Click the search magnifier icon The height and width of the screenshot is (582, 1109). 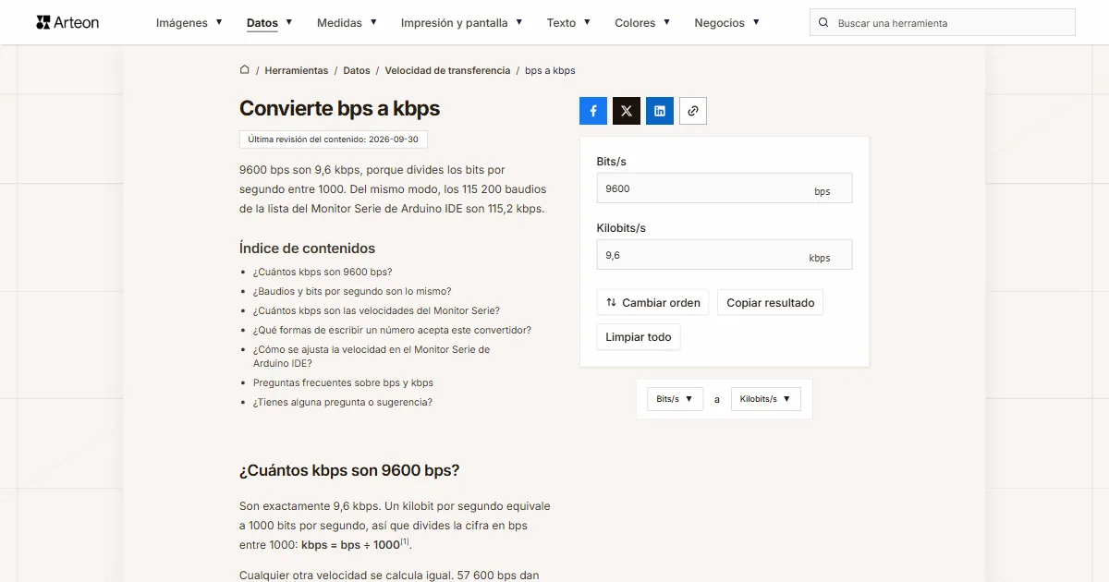click(823, 23)
